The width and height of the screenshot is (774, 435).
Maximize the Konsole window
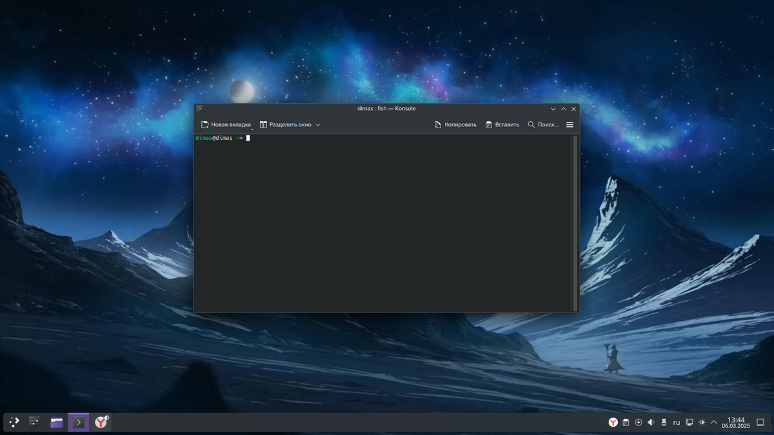pyautogui.click(x=563, y=109)
